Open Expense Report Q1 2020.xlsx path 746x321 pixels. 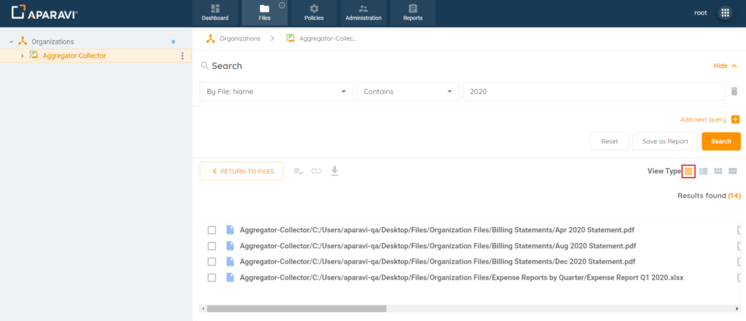coord(462,277)
